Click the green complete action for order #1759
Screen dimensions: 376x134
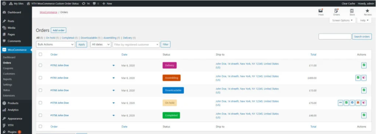click(x=346, y=102)
